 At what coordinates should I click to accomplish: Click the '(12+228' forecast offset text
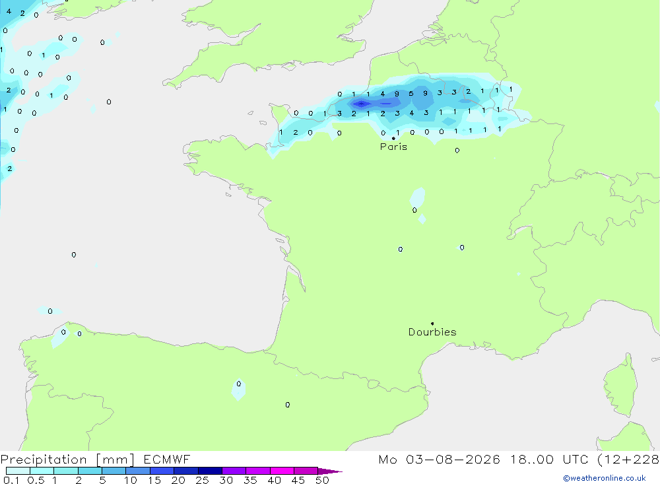(628, 459)
